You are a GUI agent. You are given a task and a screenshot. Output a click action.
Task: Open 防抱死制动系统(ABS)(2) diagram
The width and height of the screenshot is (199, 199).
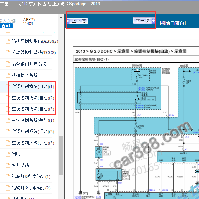coord(35,41)
